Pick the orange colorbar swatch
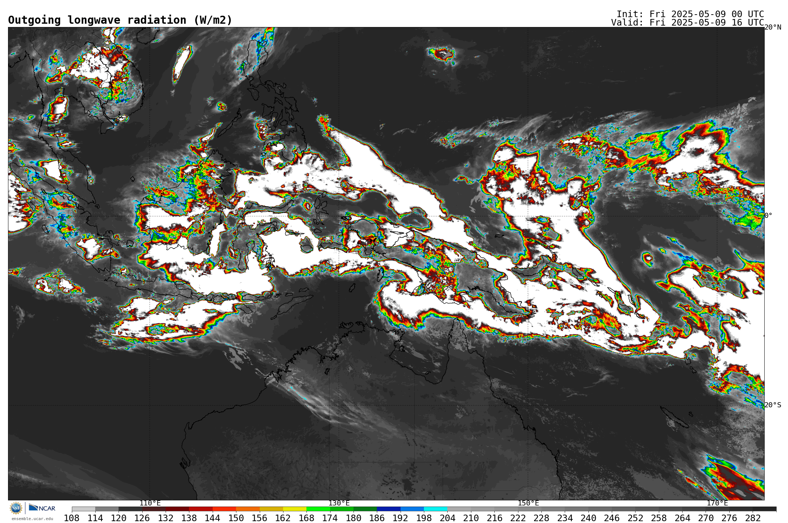Screen dimensions: 788x523 coord(248,509)
